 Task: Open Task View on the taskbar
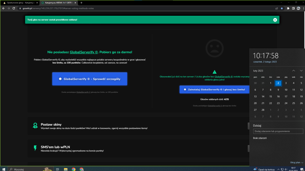[x=57, y=169]
